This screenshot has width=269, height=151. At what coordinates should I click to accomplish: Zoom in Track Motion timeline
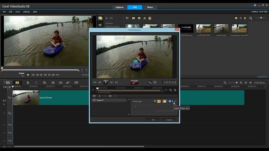pos(175,90)
